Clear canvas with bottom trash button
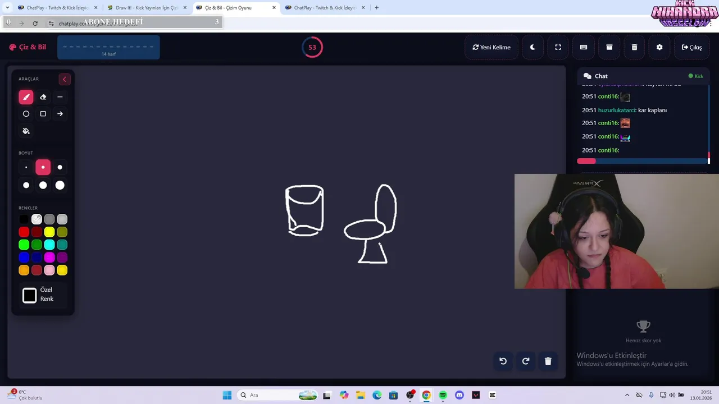The image size is (719, 404). pos(548,361)
